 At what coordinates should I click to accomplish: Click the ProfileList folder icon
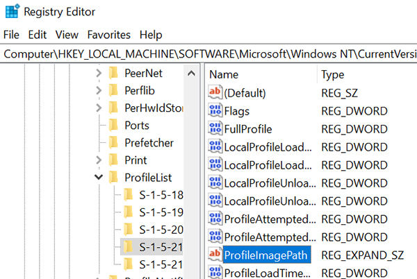[x=113, y=177]
